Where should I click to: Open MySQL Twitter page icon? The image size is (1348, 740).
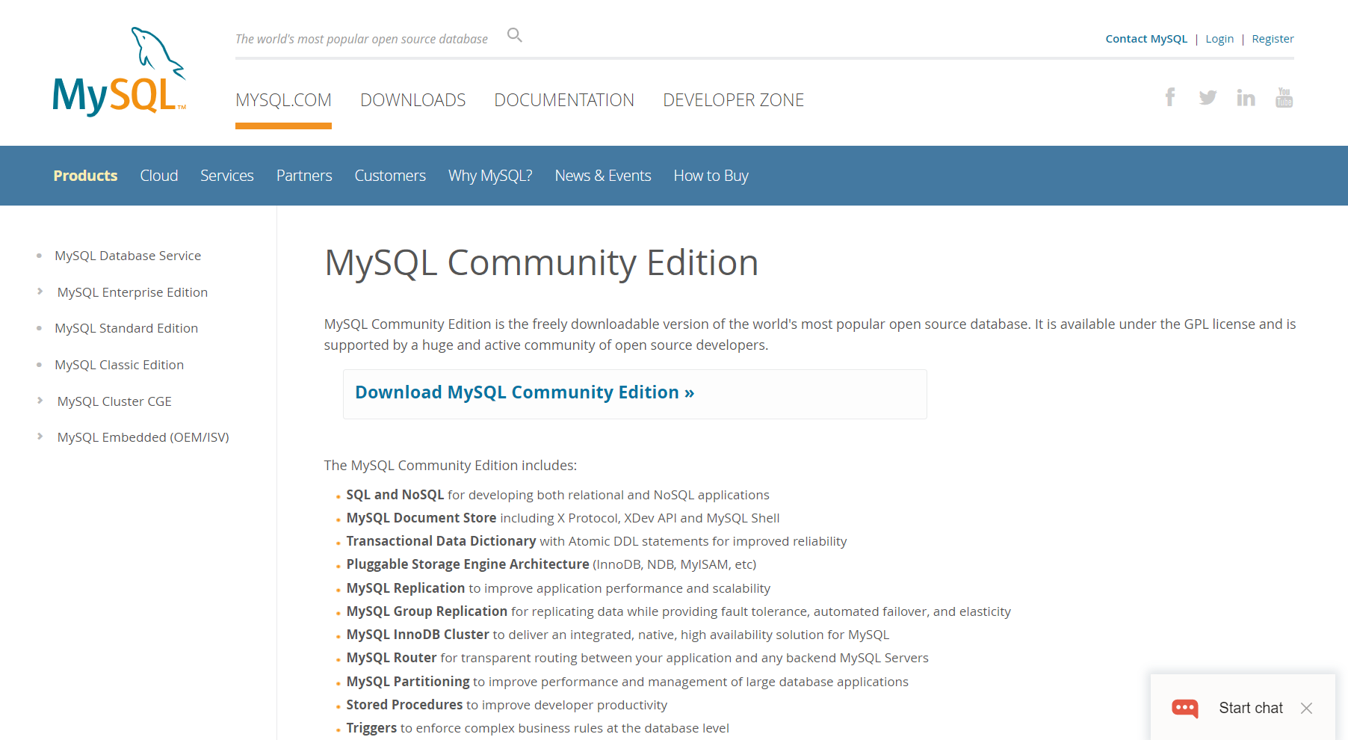[1208, 97]
